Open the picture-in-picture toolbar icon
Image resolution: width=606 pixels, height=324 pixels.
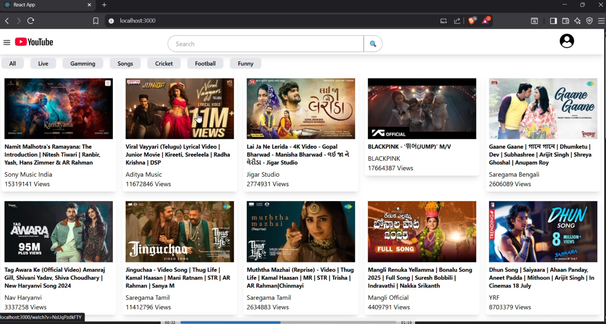tap(534, 21)
